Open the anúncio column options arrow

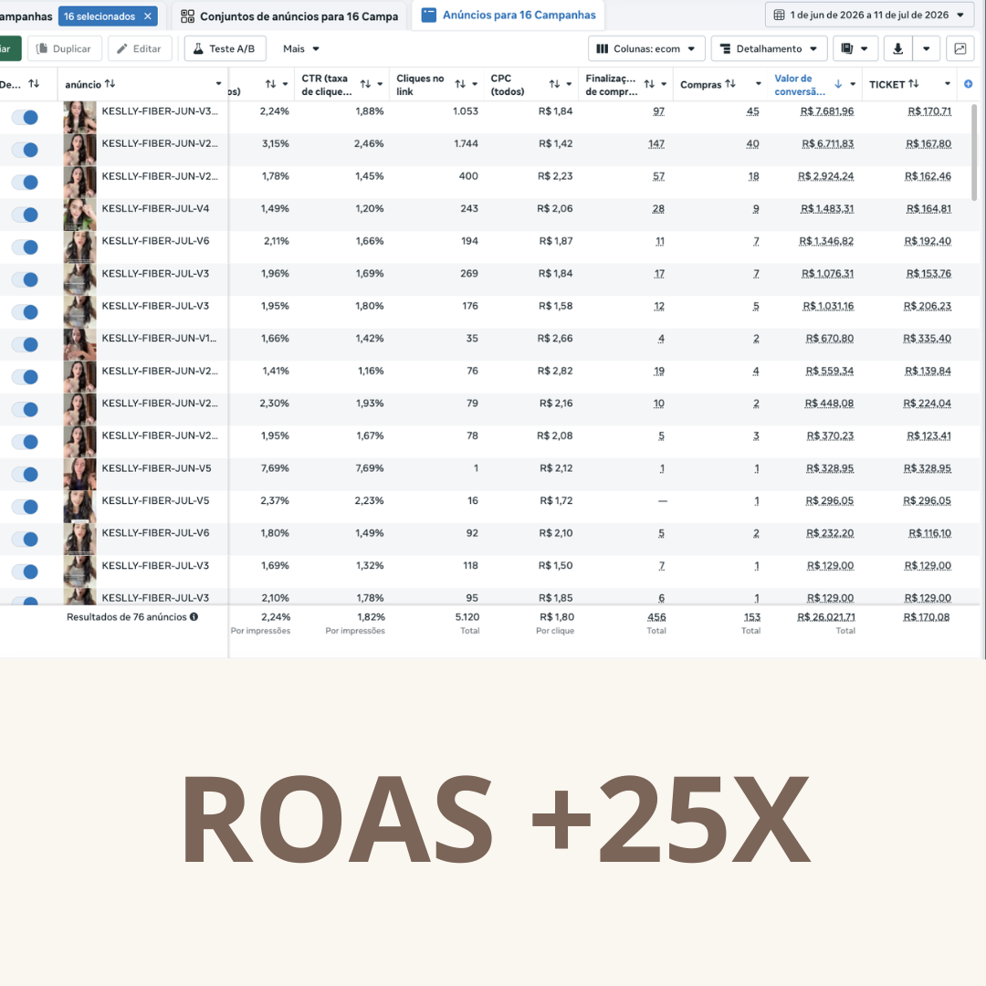tap(219, 84)
